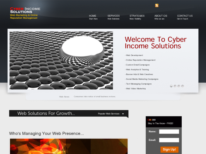Click the '- Web Development' list item
Image resolution: width=206 pixels, height=154 pixels.
click(x=134, y=55)
